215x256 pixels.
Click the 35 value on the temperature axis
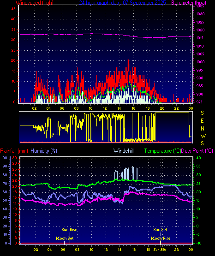(199, 166)
